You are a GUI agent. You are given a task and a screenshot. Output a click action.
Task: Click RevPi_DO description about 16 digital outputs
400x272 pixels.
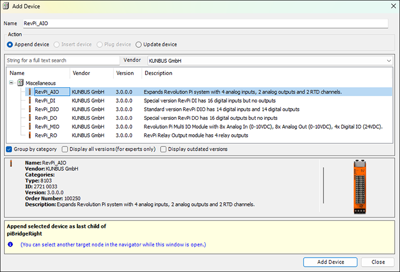[x=211, y=118]
